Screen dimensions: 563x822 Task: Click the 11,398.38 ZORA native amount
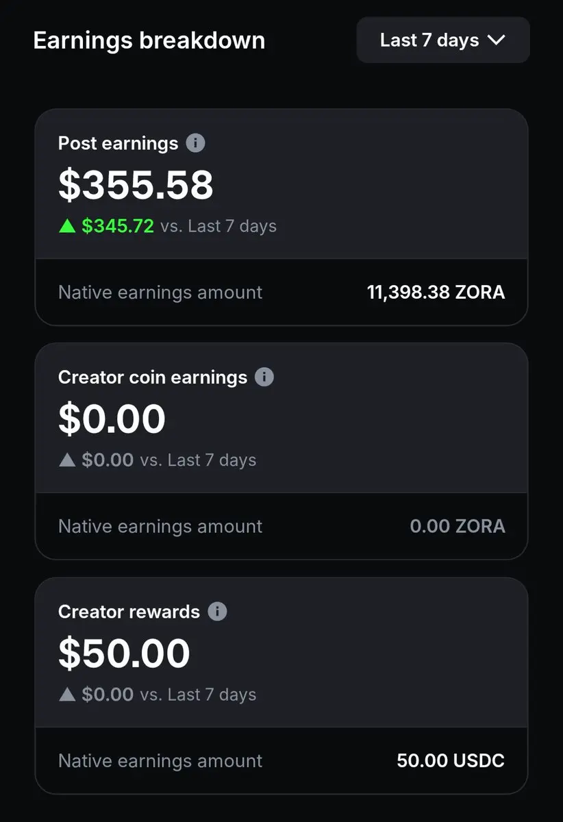tap(436, 292)
